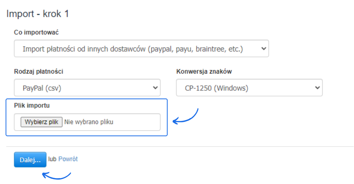Click the Import - krok 1 heading

click(38, 14)
